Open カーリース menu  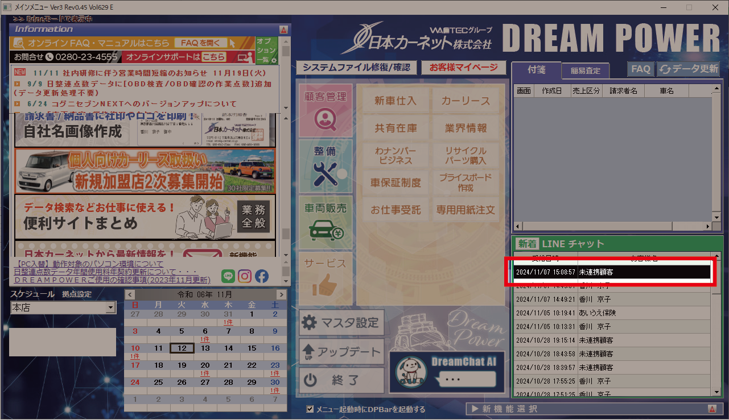466,101
